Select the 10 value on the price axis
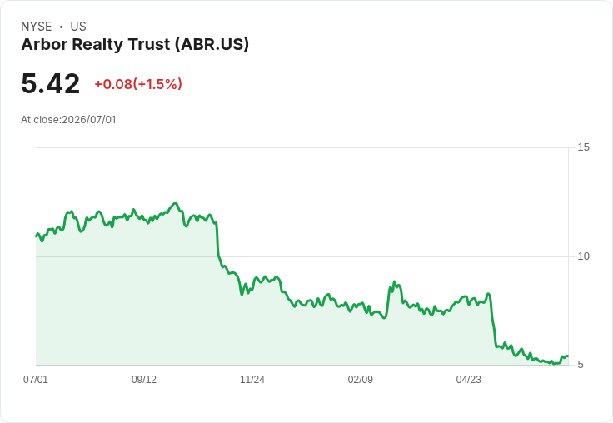Viewport: 613px width, 423px height. [583, 256]
